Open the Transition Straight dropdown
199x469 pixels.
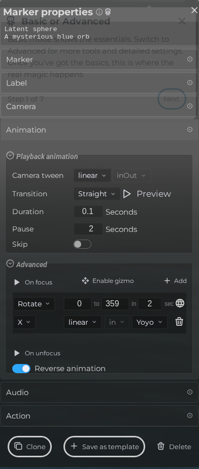[x=97, y=194]
